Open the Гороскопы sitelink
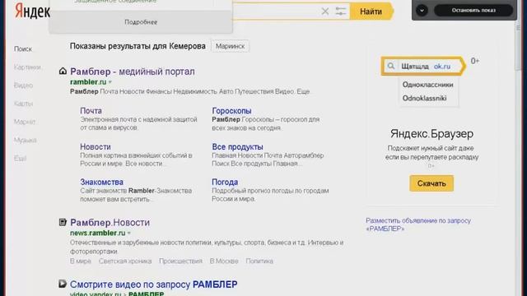 231,111
